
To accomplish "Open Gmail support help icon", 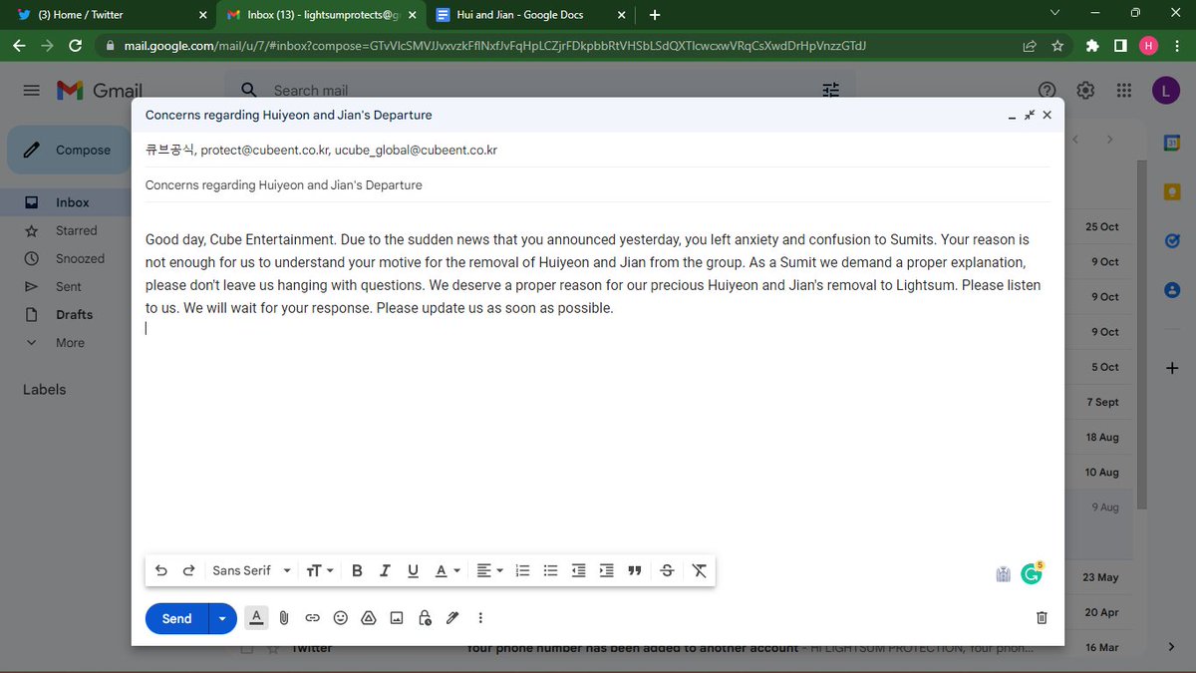I will [x=1047, y=90].
